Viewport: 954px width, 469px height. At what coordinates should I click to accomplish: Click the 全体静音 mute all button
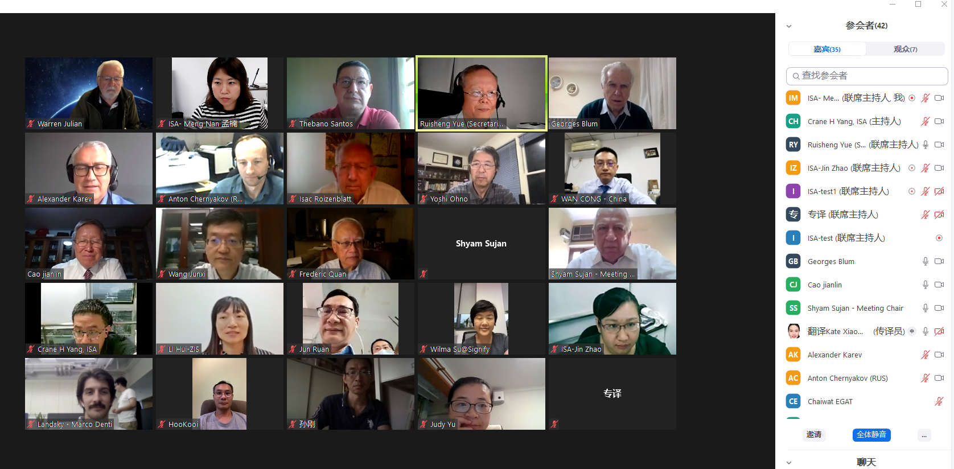point(871,435)
